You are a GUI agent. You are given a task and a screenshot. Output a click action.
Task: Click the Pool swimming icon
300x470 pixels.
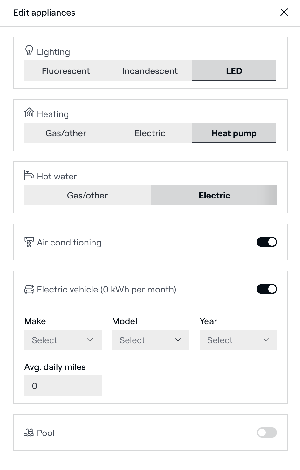[29, 433]
